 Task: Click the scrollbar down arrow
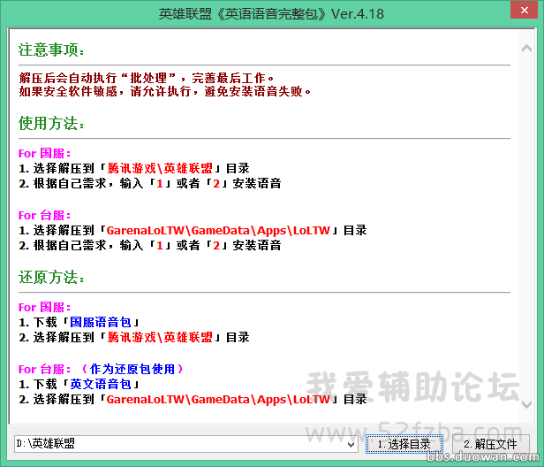tap(526, 404)
